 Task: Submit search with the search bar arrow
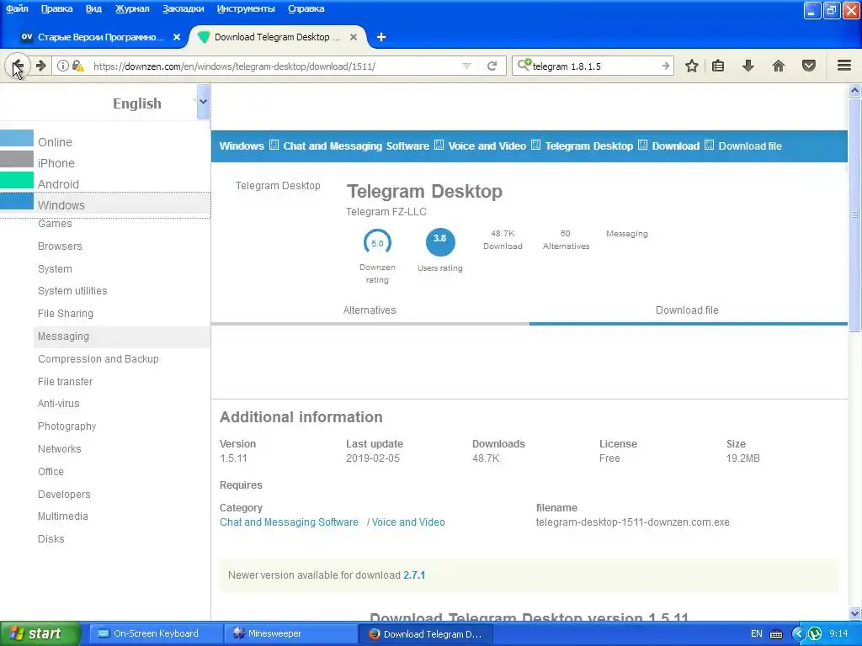tap(665, 66)
